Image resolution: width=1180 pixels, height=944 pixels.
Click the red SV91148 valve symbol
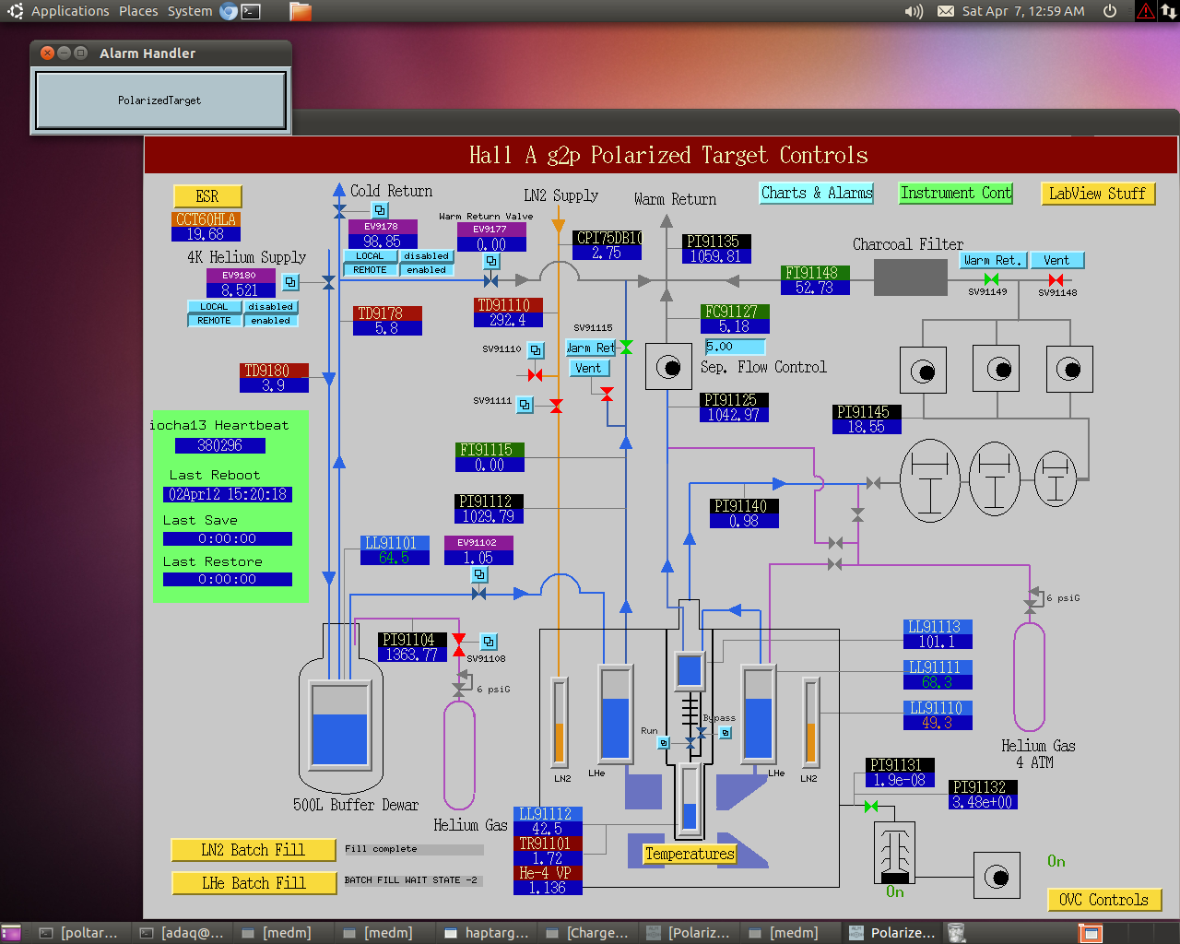click(1056, 279)
